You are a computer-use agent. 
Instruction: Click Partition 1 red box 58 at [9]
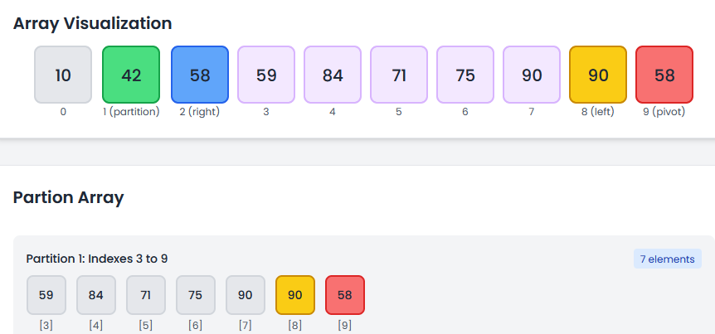pos(345,295)
